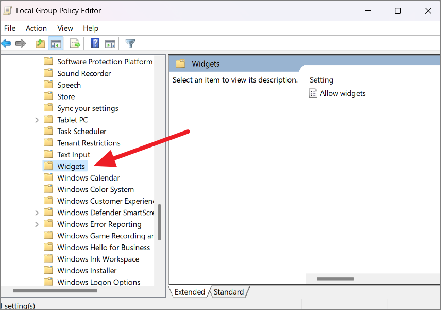Expand the Windows Defender SmartScreen node

coord(37,213)
